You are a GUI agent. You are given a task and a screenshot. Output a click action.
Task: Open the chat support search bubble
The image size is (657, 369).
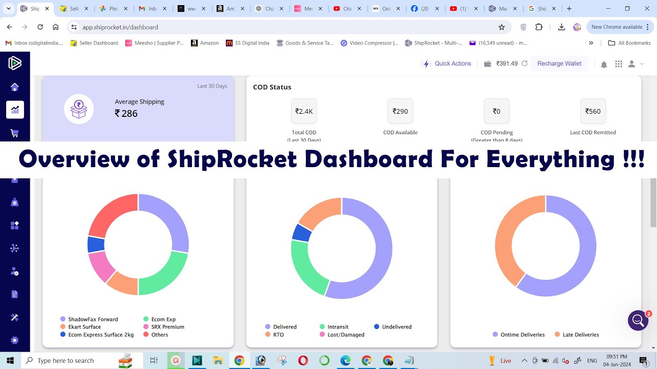(638, 320)
